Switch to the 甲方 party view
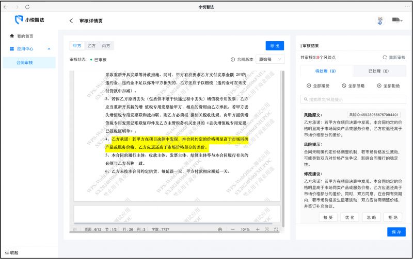 tap(77, 46)
